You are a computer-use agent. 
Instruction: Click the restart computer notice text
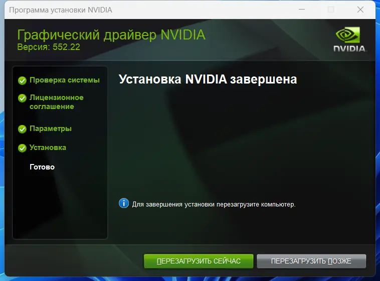click(x=214, y=204)
